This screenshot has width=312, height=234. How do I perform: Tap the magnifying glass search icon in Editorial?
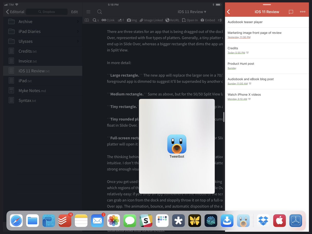tap(99, 12)
